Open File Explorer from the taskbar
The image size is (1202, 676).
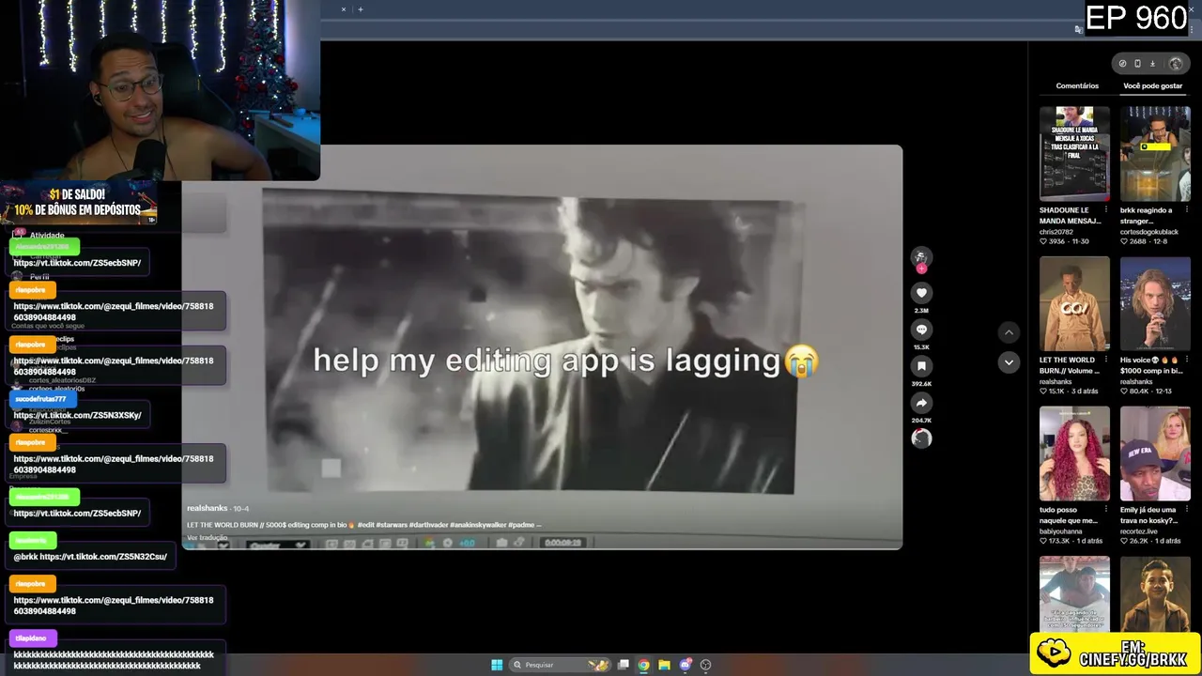tap(664, 665)
